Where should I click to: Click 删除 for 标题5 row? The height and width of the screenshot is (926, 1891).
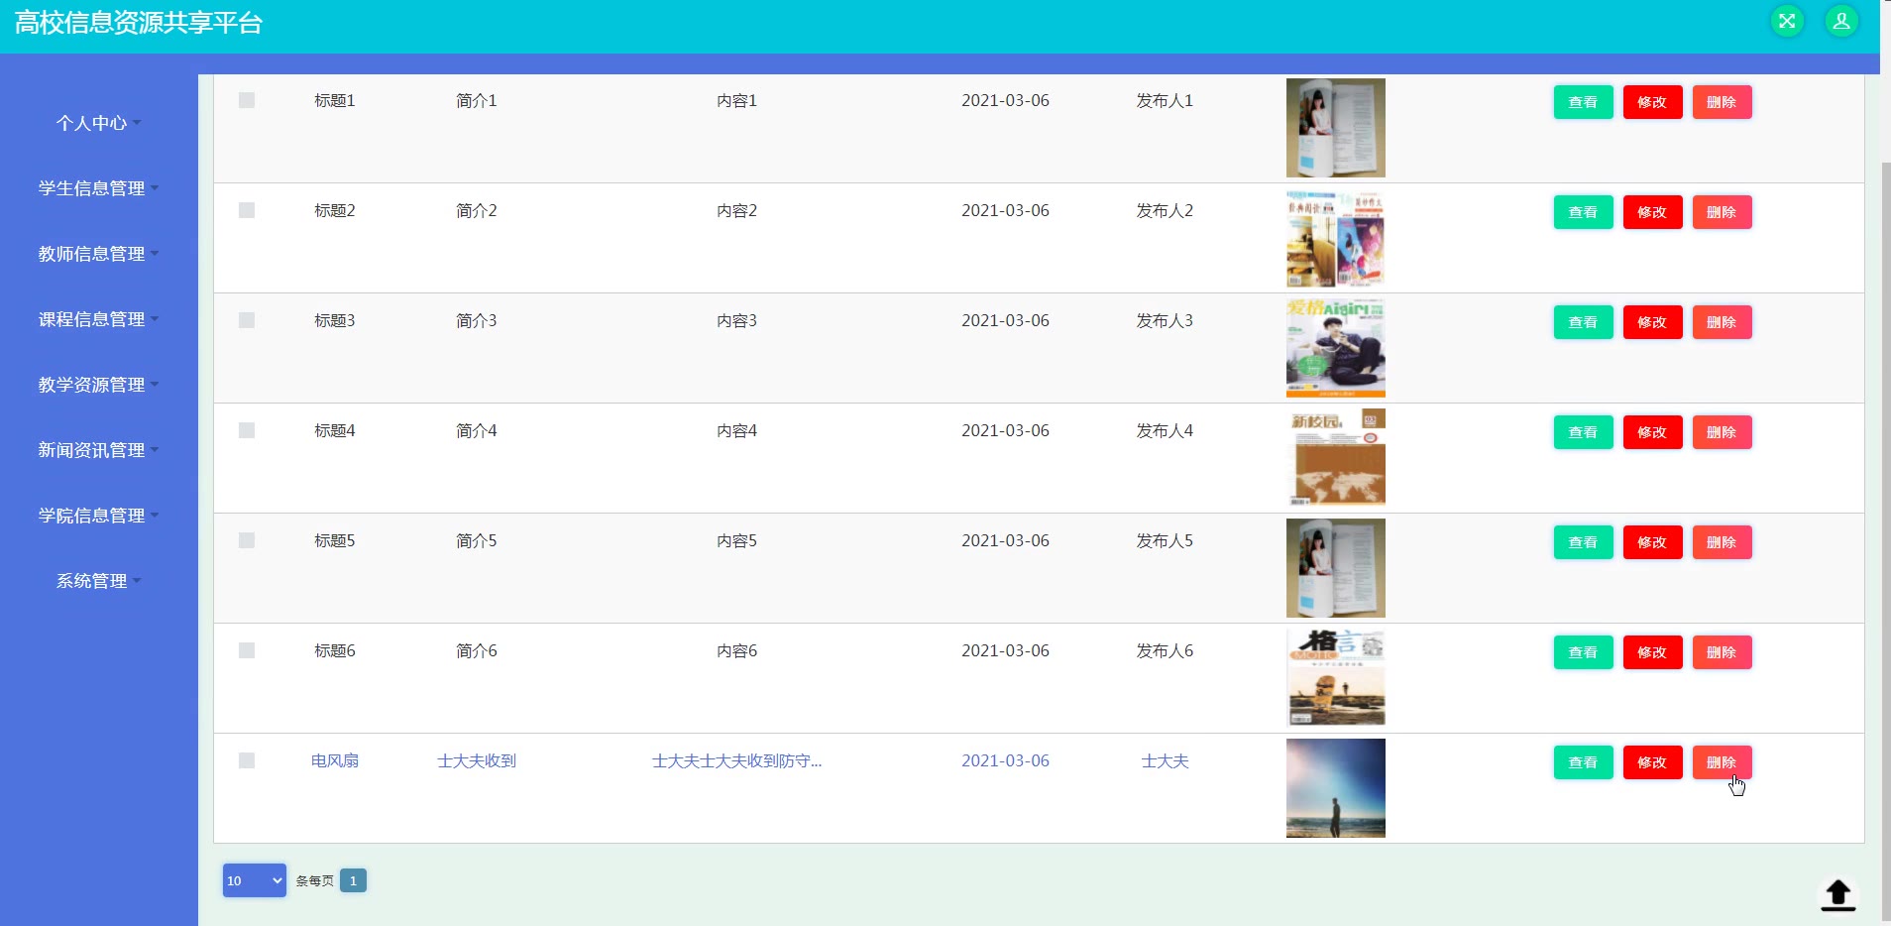click(x=1722, y=542)
